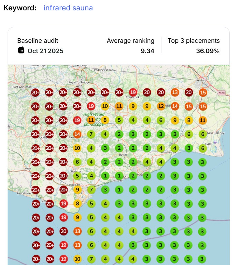The width and height of the screenshot is (238, 265).
Task: Click the rank 6 marker beside Lydd
Action: (203, 148)
